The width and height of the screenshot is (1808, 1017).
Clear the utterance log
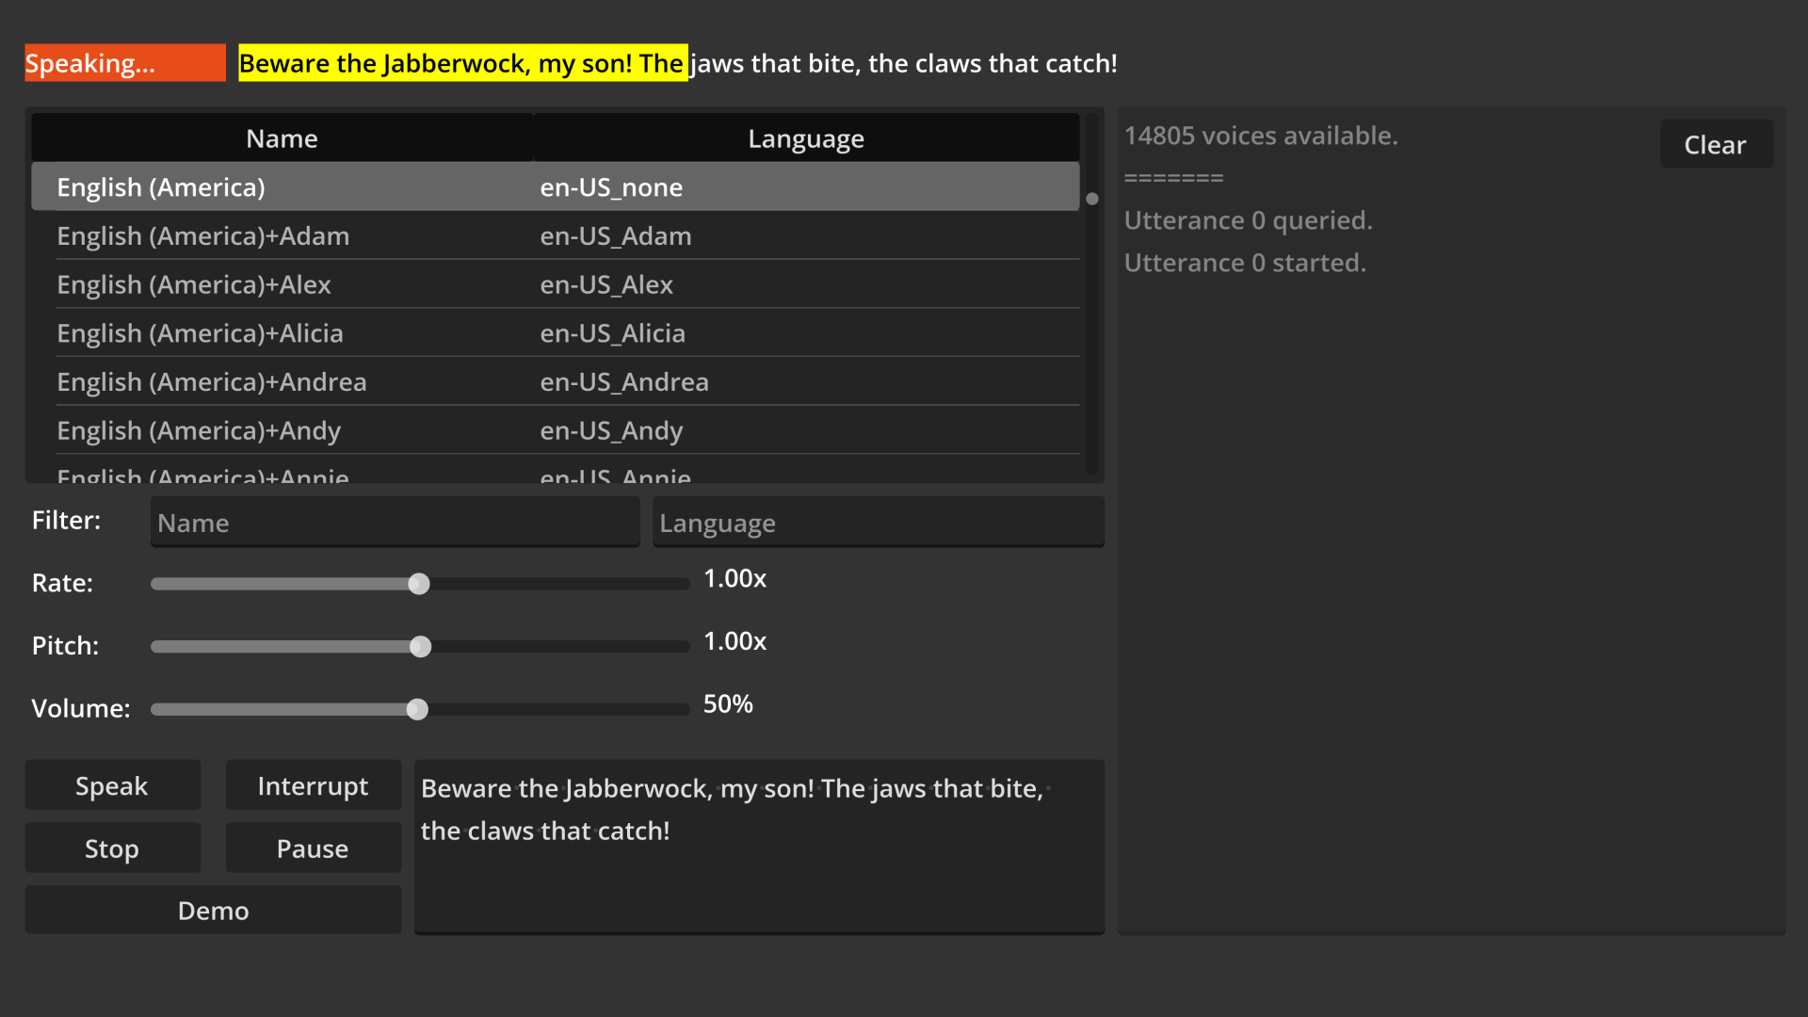[x=1716, y=145]
